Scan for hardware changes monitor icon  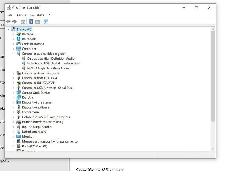pos(46,22)
